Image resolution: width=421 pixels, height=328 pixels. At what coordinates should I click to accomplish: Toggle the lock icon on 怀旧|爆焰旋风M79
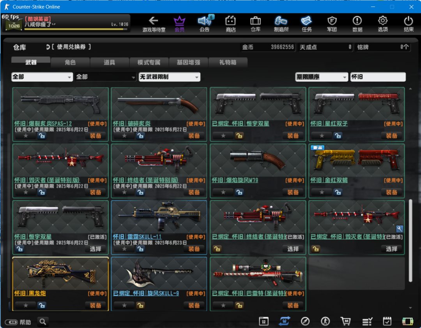point(239,193)
